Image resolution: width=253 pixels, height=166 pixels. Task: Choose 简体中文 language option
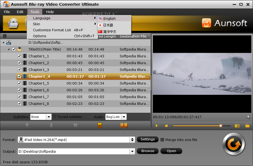coord(114,32)
